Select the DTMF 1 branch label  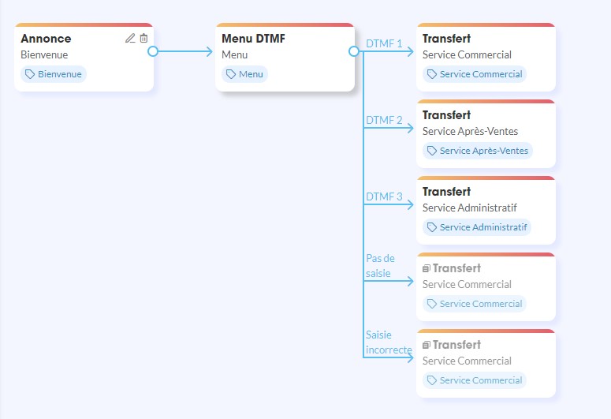coord(384,43)
